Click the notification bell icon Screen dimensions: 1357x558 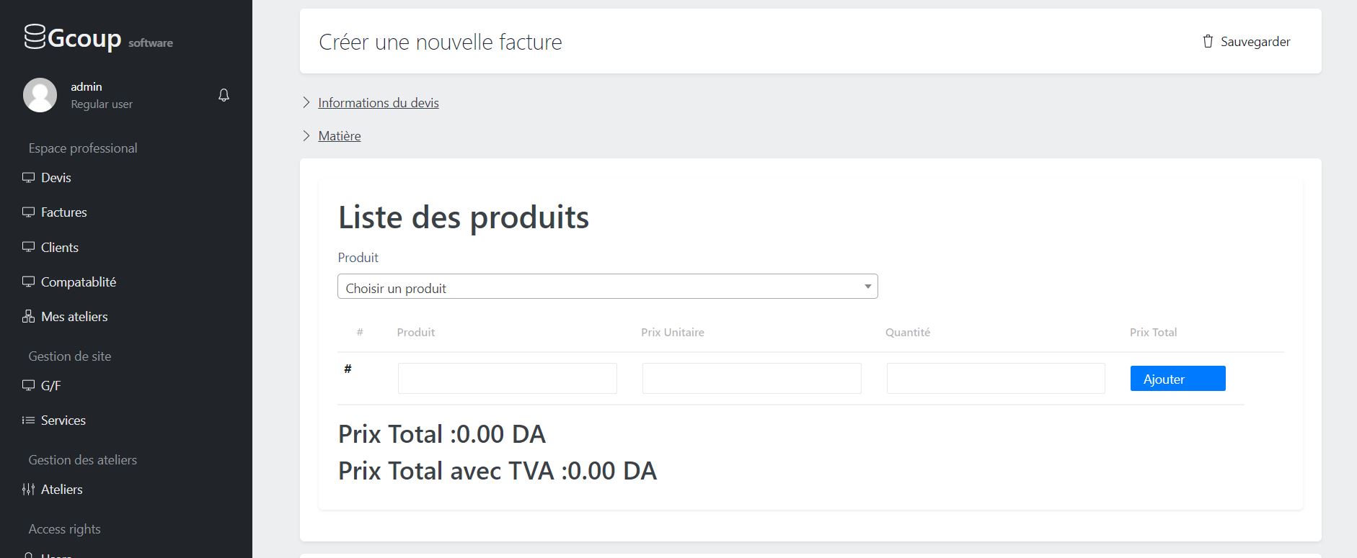click(x=224, y=95)
